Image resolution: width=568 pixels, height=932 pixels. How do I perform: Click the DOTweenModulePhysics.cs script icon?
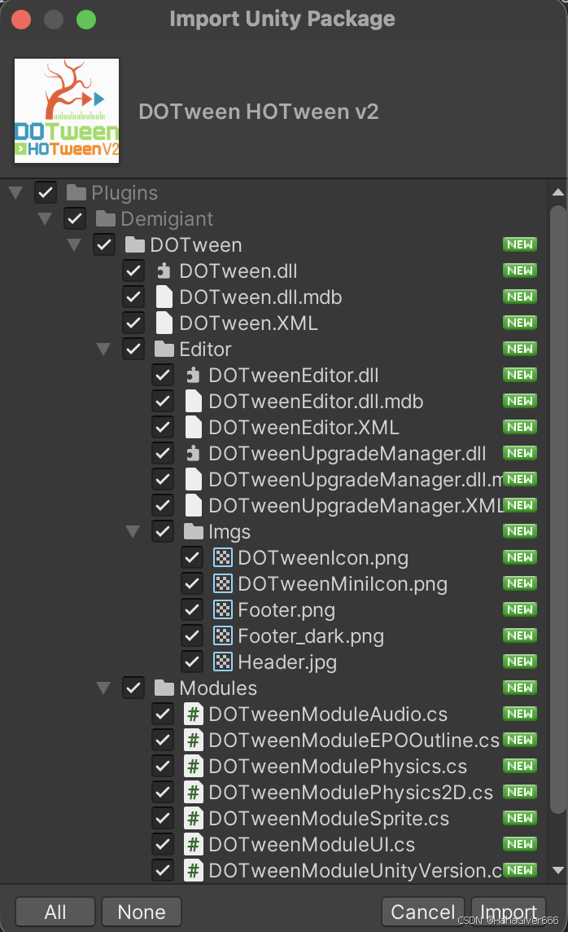coord(193,766)
